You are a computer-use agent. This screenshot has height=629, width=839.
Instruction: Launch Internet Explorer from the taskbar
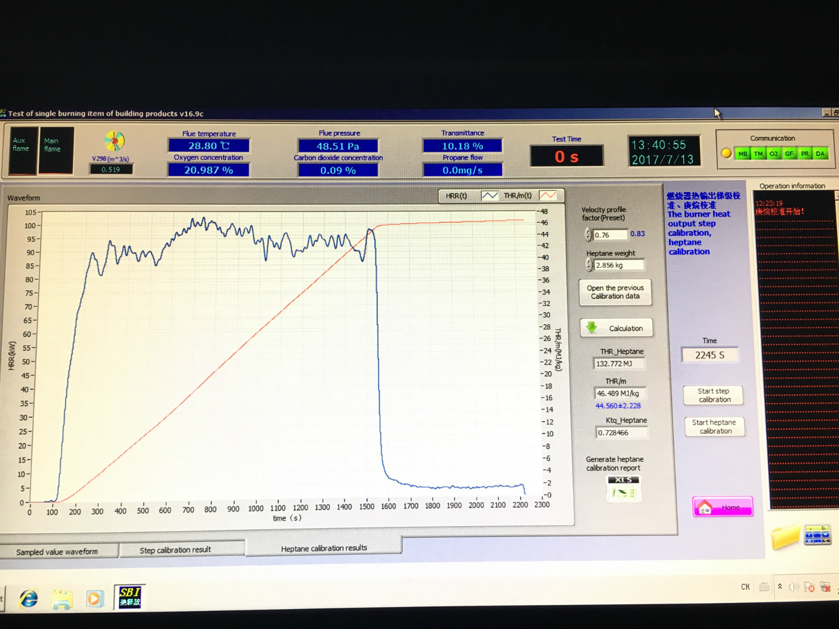(29, 598)
